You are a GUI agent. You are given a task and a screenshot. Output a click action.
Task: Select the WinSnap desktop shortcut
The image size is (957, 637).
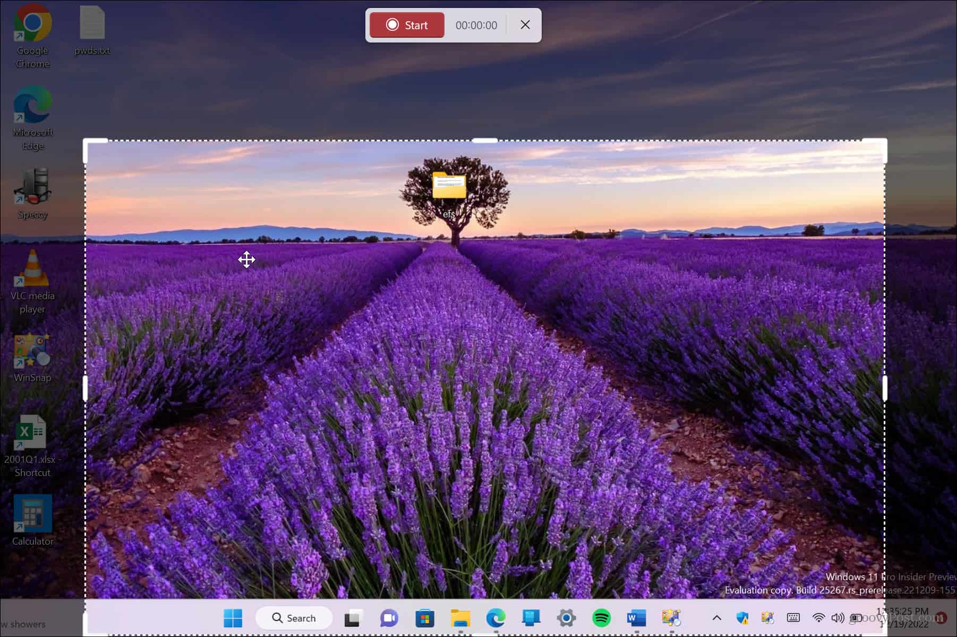[32, 351]
